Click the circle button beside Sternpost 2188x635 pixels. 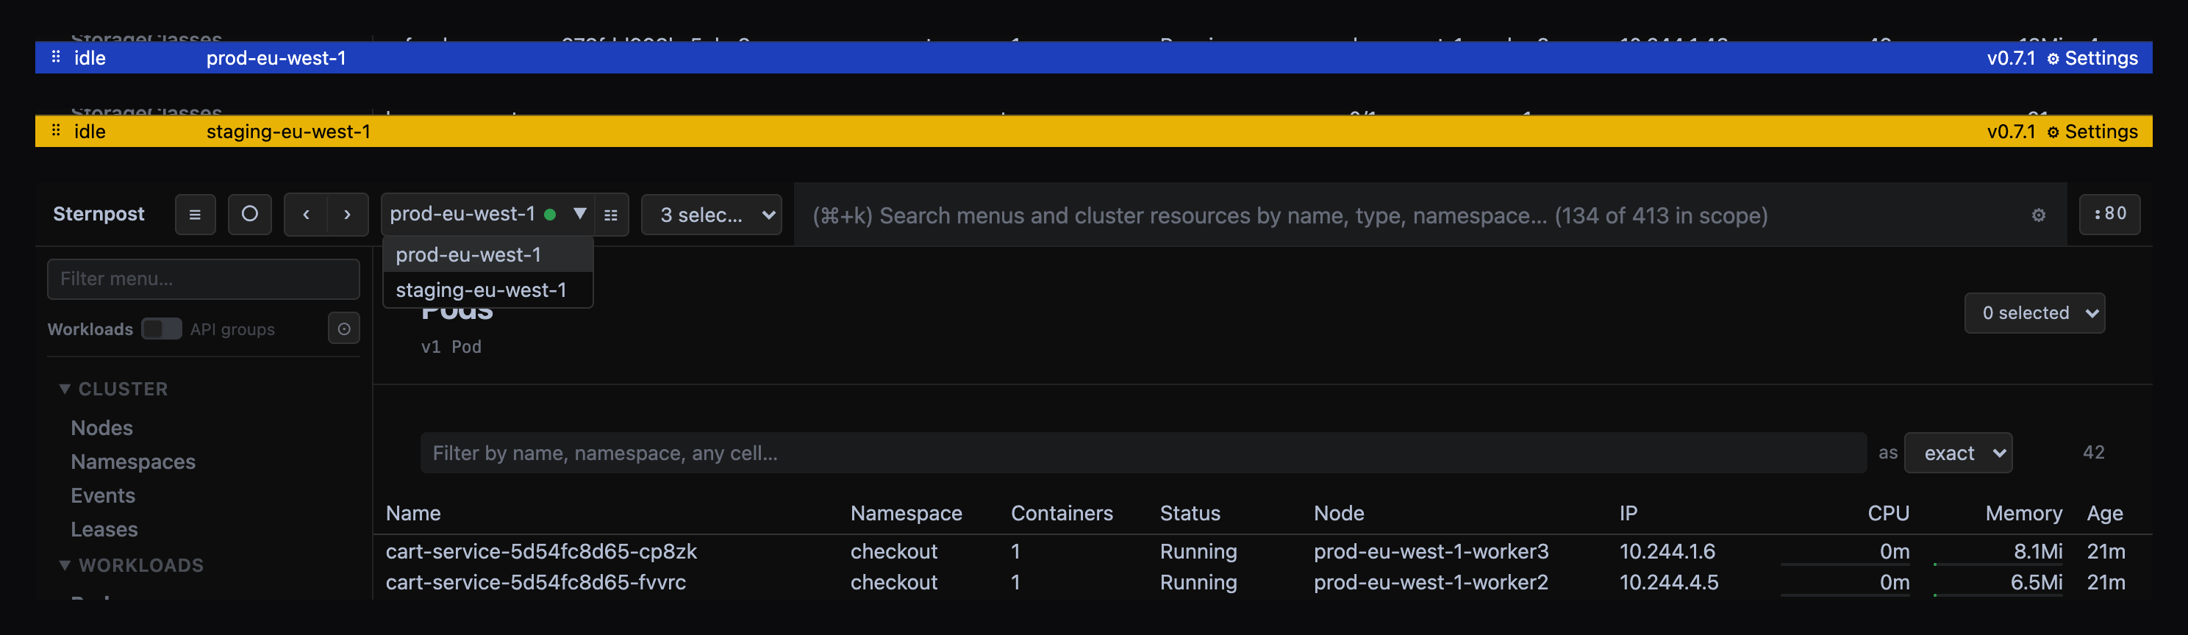[250, 214]
